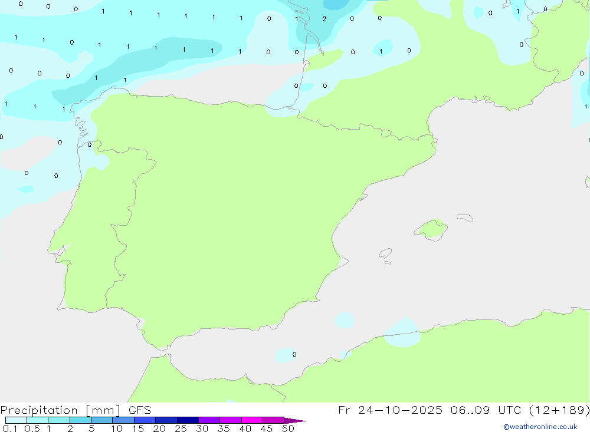Click the 15–20 mm legend color swatch
Viewport: 590px width, 432px height.
click(x=145, y=420)
